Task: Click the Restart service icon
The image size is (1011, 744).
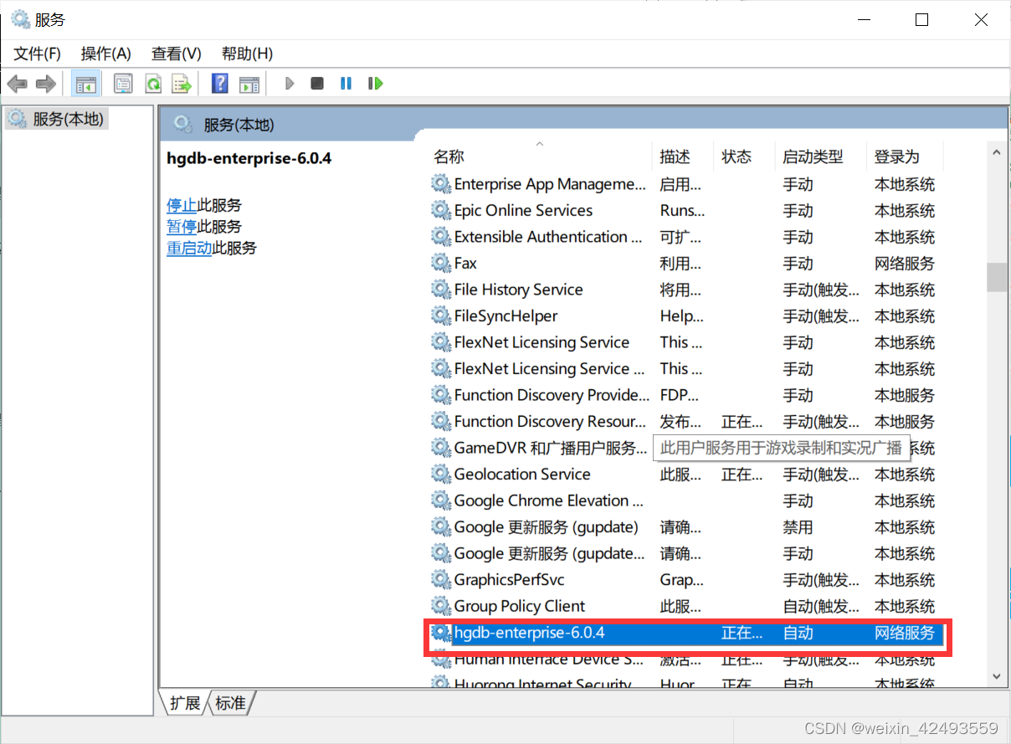Action: pos(376,84)
